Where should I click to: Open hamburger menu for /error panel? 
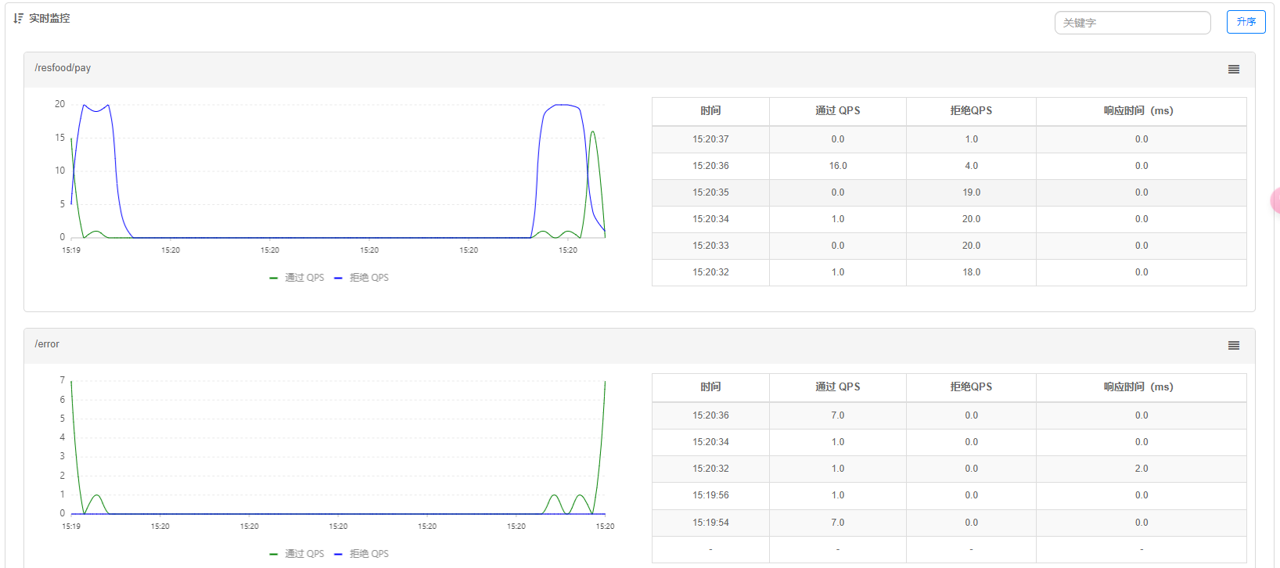click(x=1234, y=346)
